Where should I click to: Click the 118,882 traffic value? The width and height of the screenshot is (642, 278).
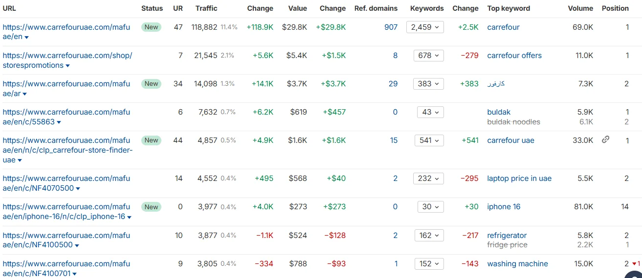click(204, 27)
